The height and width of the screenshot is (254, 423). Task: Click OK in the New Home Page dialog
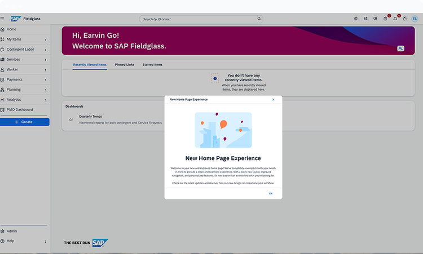pos(271,193)
